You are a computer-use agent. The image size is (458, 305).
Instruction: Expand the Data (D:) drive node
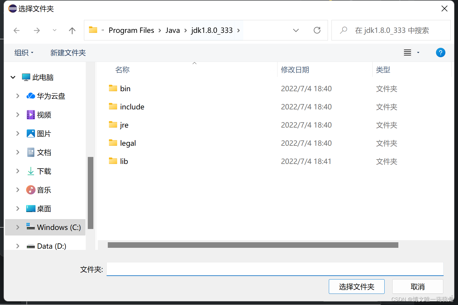pos(18,246)
